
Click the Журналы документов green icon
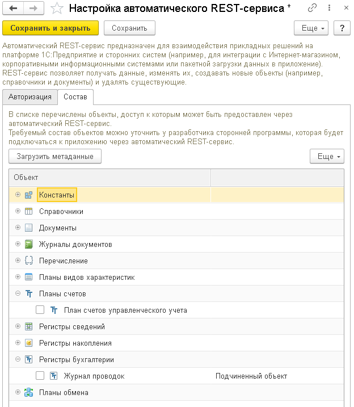coord(28,244)
